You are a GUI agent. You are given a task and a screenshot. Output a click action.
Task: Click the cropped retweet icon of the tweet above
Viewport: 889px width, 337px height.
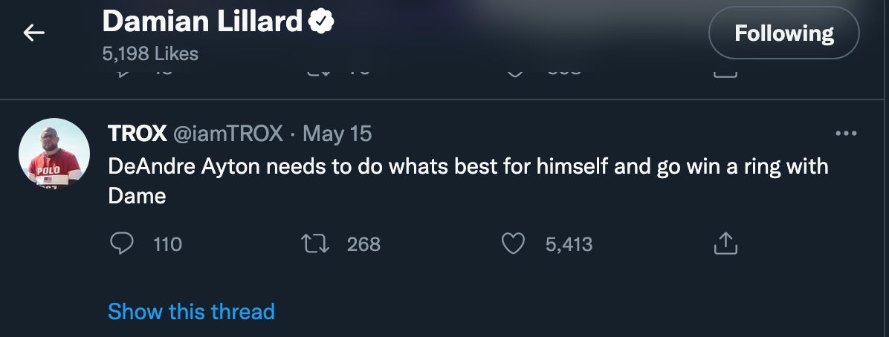[x=317, y=74]
